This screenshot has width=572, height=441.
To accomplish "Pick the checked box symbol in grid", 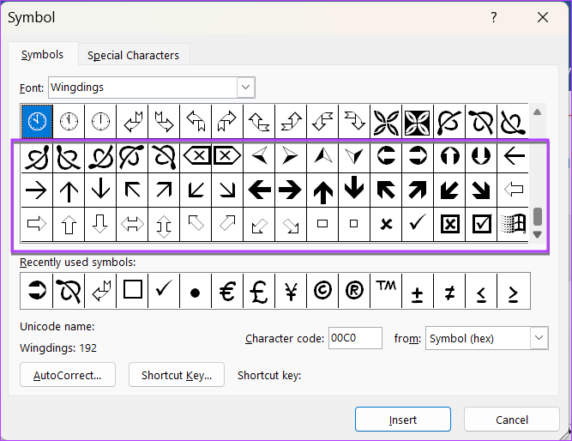I will pyautogui.click(x=482, y=224).
